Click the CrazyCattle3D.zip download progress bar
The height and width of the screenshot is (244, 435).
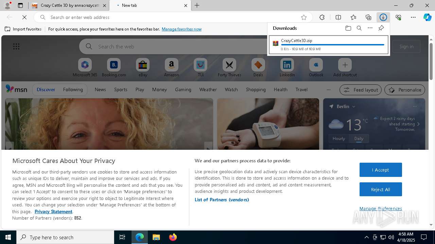point(333,45)
